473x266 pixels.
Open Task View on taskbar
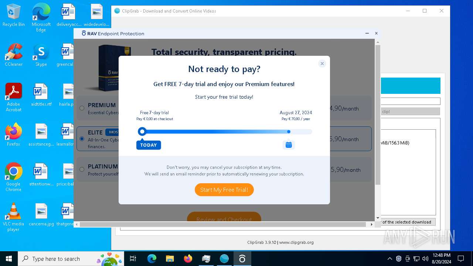(133, 259)
